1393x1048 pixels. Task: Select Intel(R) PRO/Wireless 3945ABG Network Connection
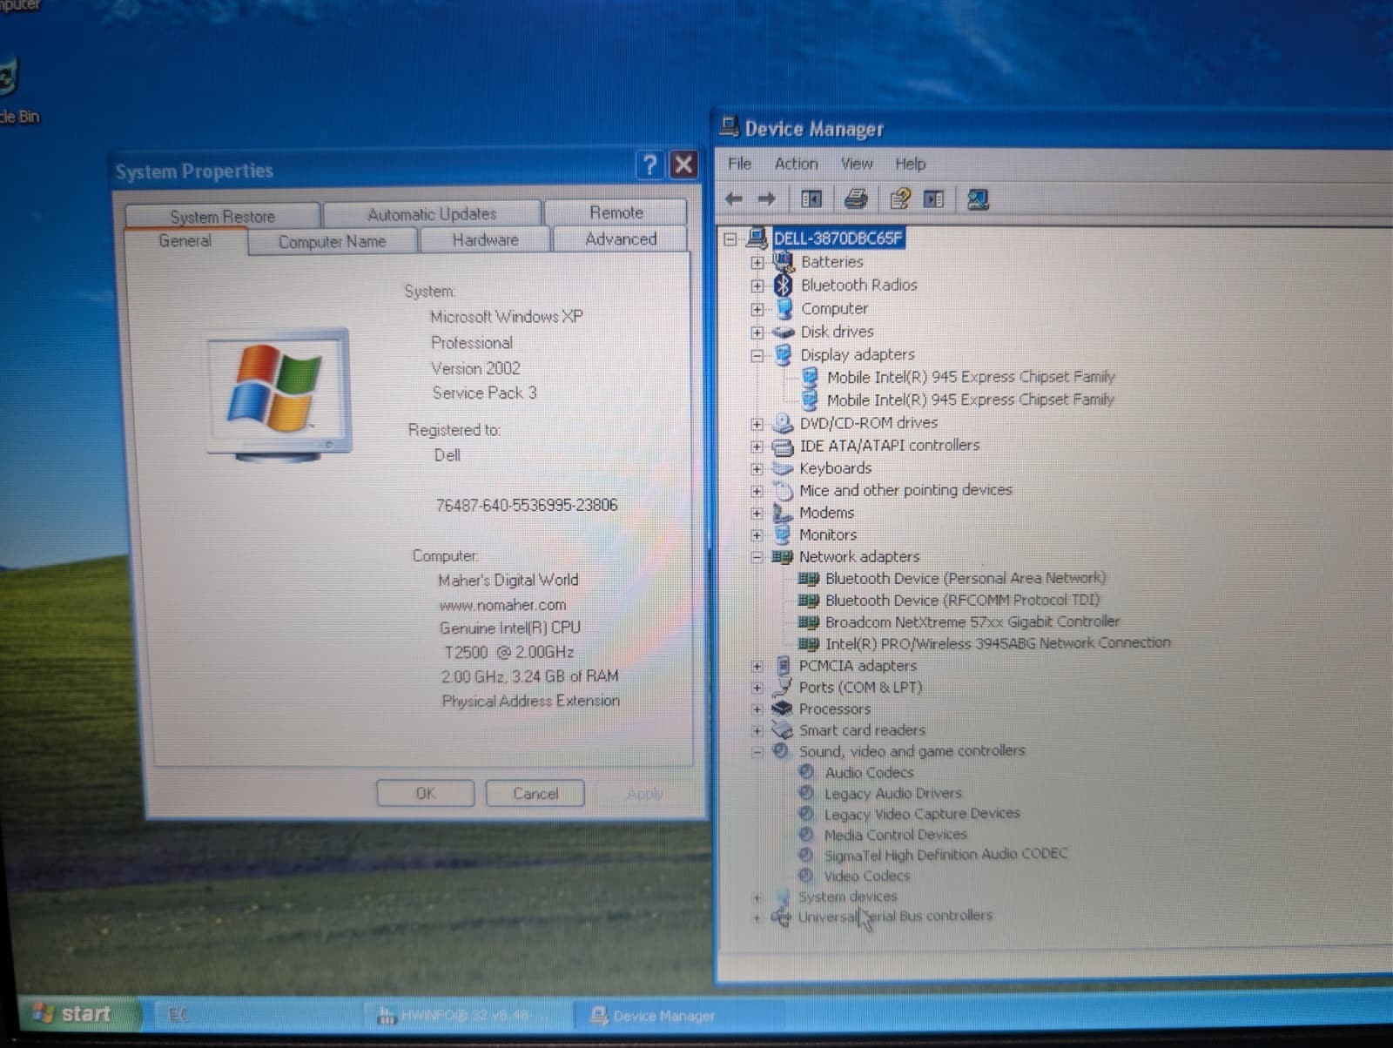997,643
